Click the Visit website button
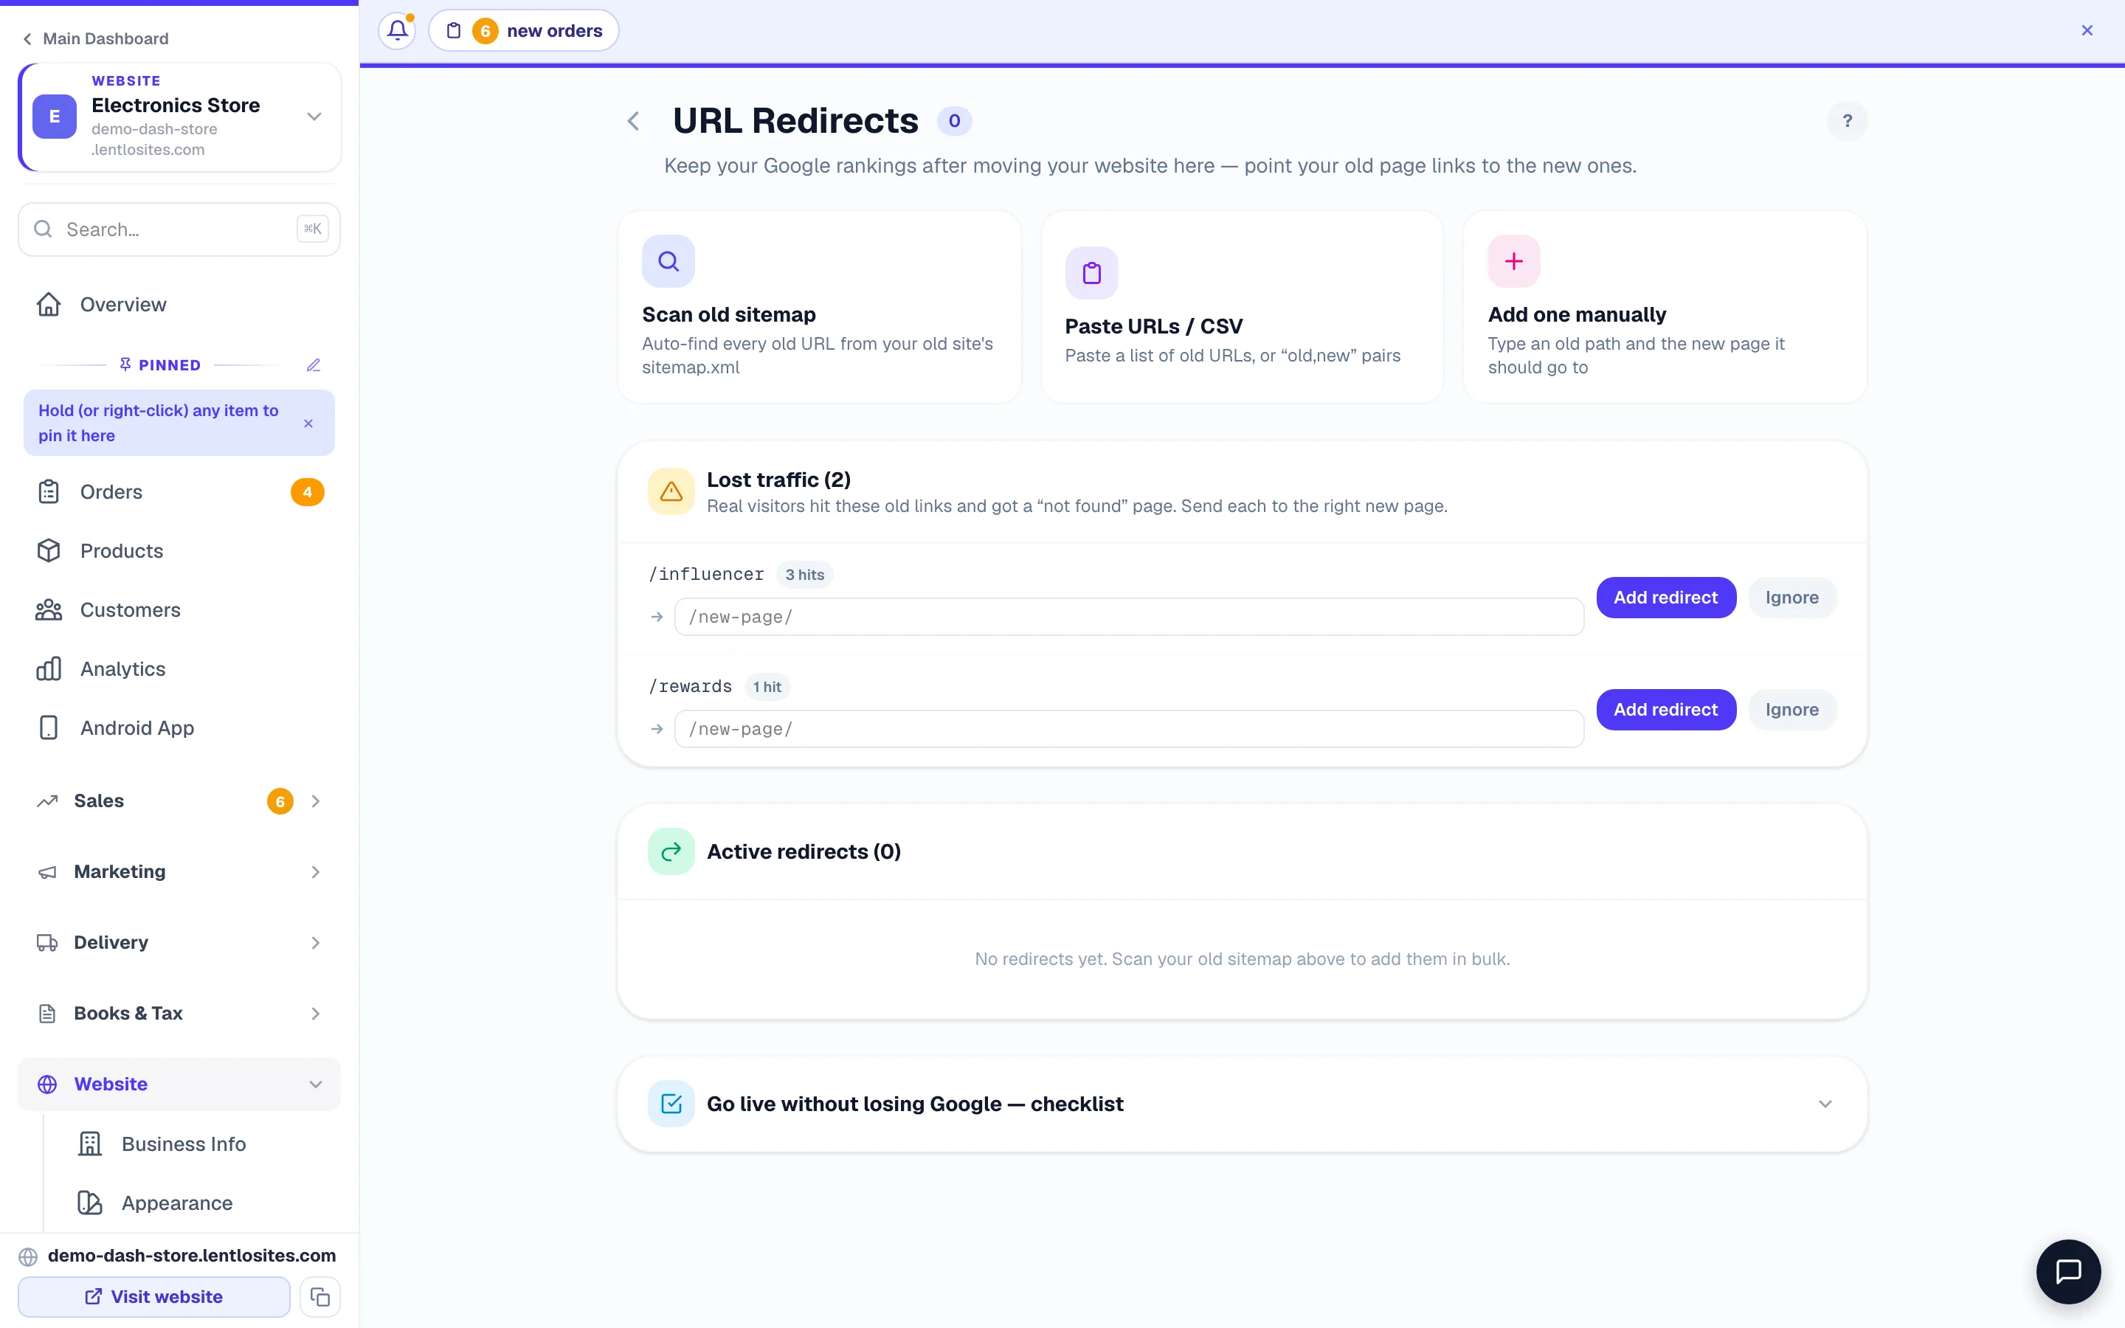This screenshot has height=1328, width=2125. 153,1296
